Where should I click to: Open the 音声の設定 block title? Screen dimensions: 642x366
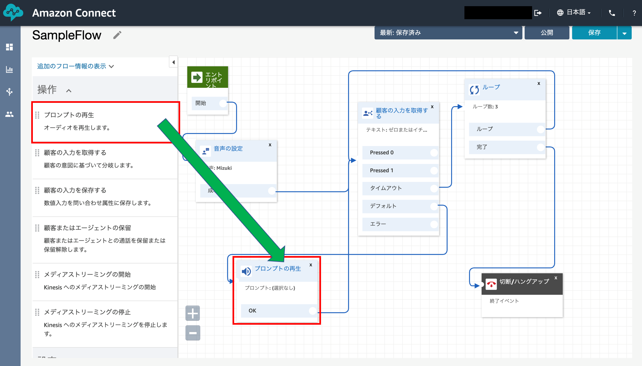point(228,149)
